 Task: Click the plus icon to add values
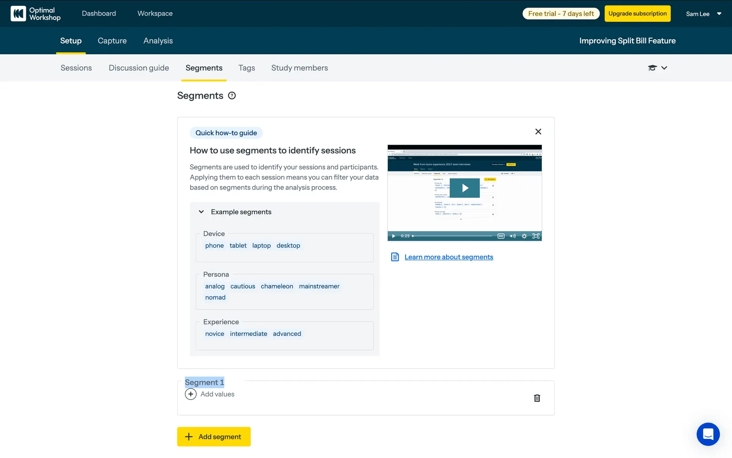coord(191,394)
